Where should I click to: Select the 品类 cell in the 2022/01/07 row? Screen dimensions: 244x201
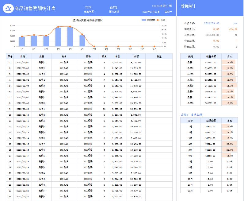pos(42,97)
